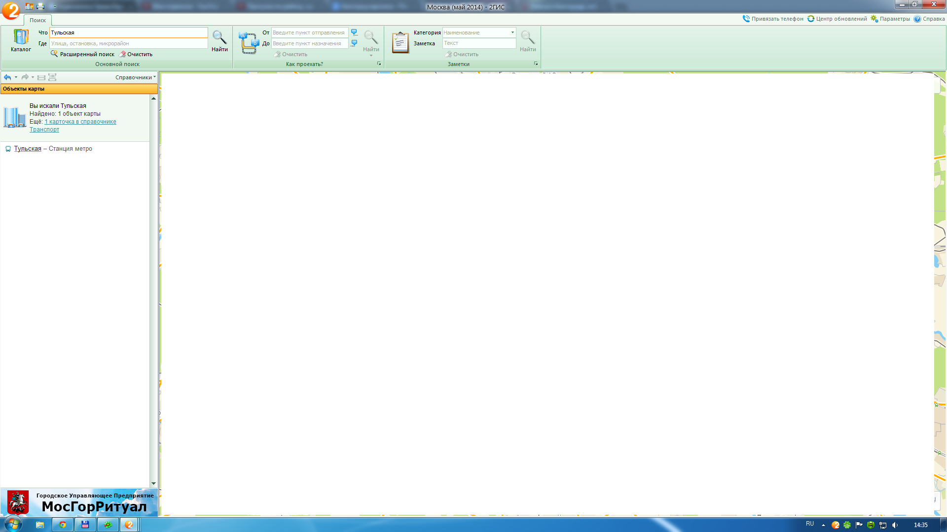
Task: Clear main search with Очистить
Action: click(136, 54)
